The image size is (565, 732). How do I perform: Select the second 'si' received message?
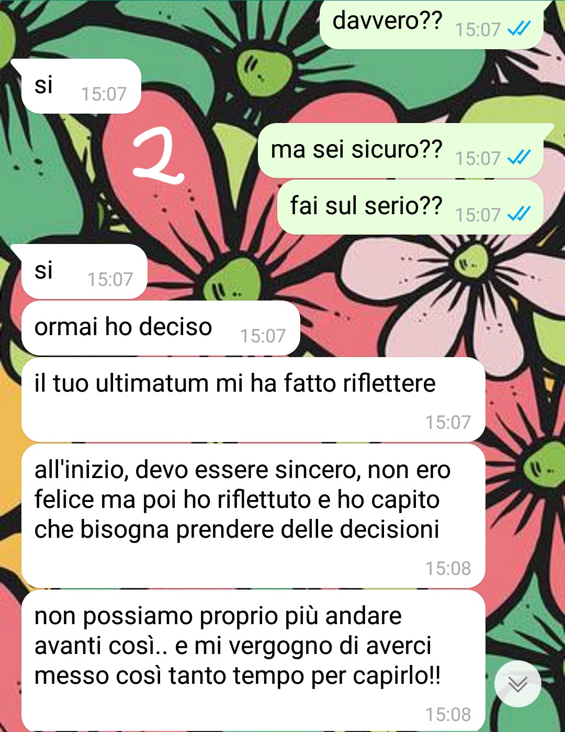[x=84, y=271]
